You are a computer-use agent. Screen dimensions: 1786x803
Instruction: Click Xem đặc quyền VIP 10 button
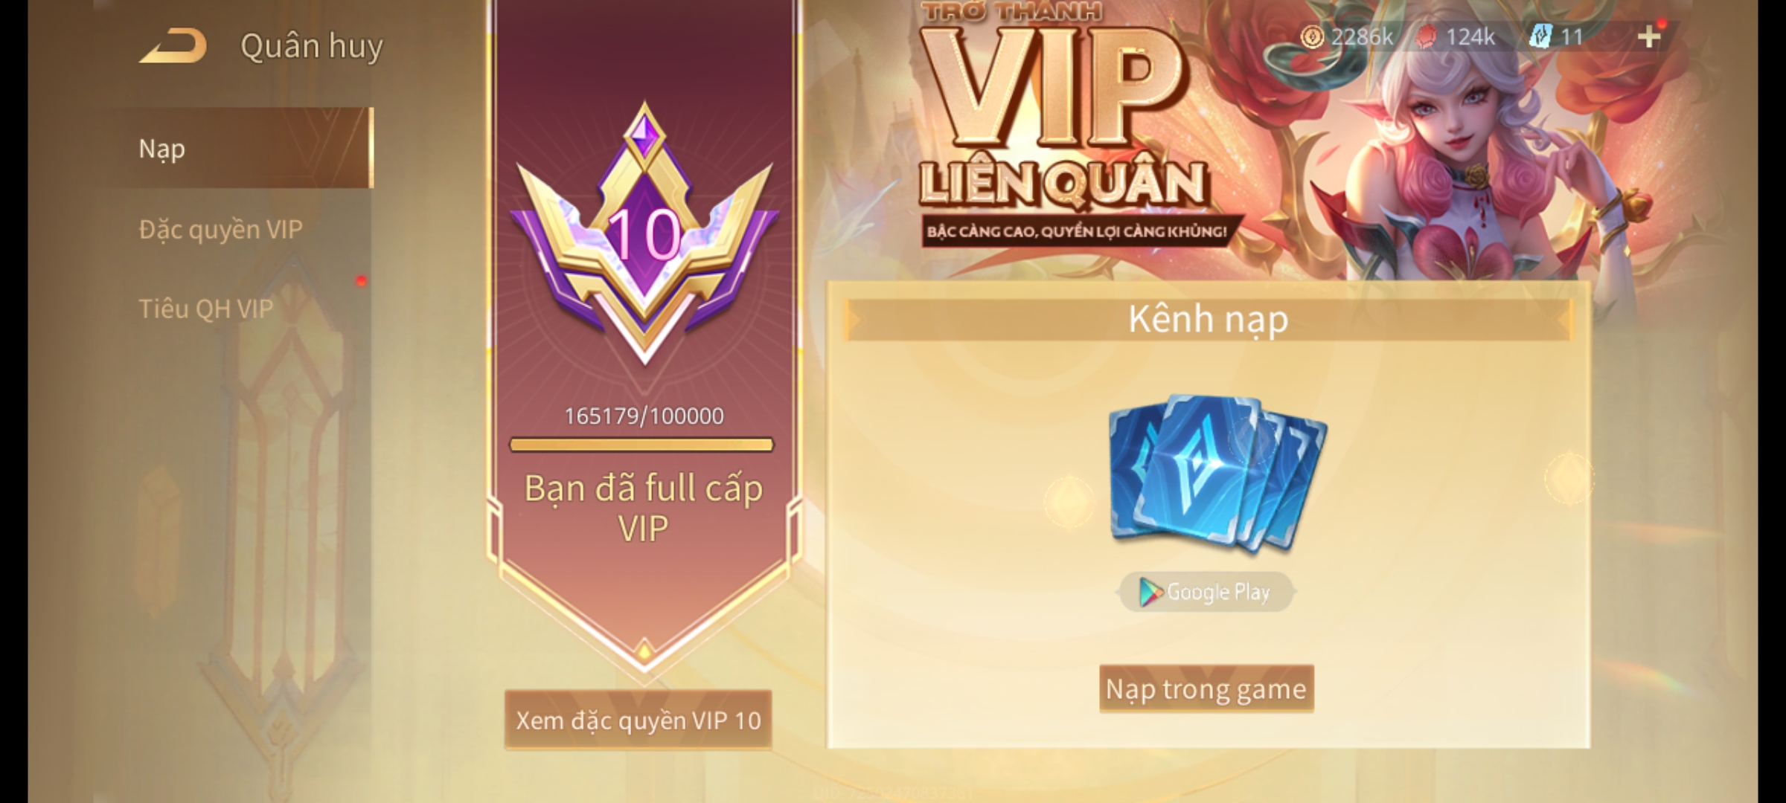tap(638, 720)
